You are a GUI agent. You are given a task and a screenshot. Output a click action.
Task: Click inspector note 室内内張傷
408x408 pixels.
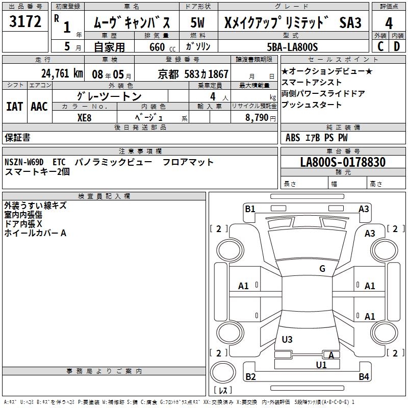click(x=23, y=215)
